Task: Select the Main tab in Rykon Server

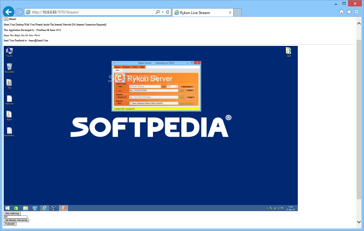Action: (118, 70)
